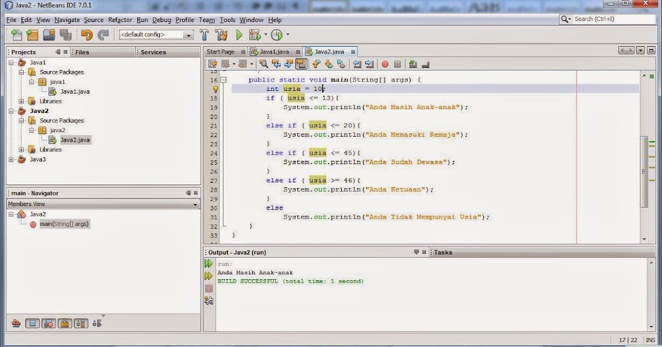The width and height of the screenshot is (662, 347).
Task: Click the Clean and Build hammer-broom icon
Action: point(221,34)
